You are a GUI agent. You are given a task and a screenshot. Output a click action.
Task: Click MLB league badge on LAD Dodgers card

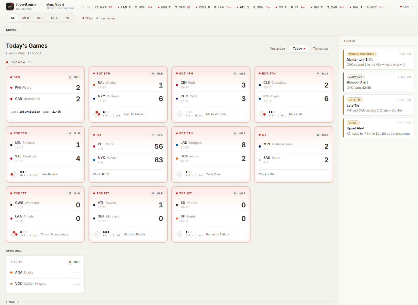(240, 133)
